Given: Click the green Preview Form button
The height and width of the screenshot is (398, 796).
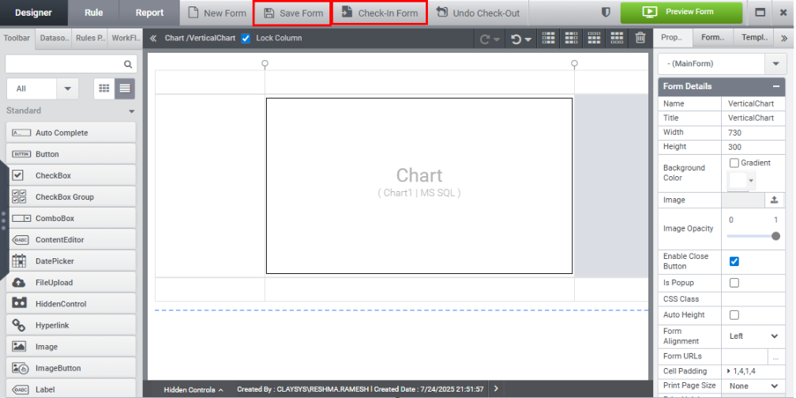Looking at the screenshot, I should pos(681,13).
